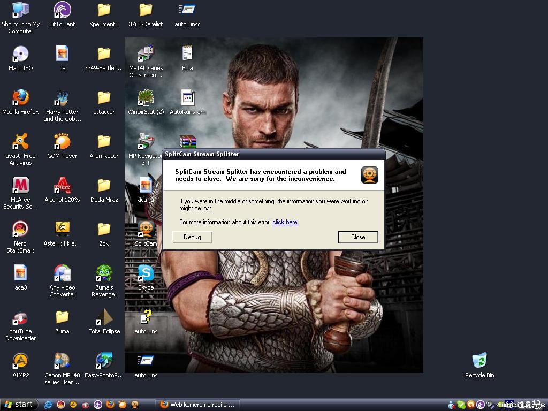Select Zuma's Revenge! shortcut
The image size is (548, 411).
point(104,281)
